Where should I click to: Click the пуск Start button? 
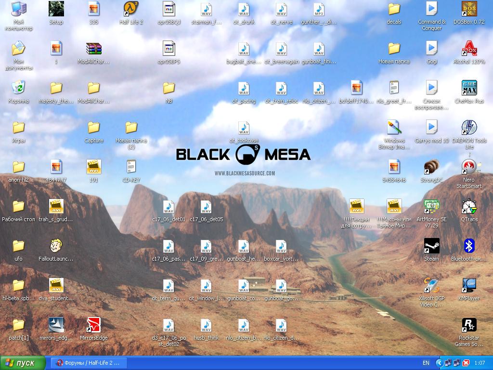(x=23, y=363)
